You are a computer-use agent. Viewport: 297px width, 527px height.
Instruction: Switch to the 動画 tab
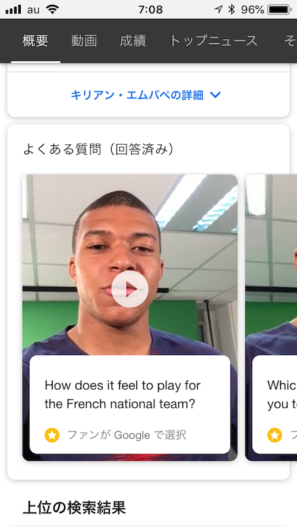84,41
